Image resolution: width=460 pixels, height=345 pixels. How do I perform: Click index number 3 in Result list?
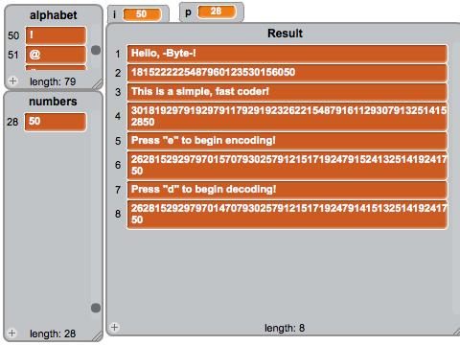pos(118,92)
